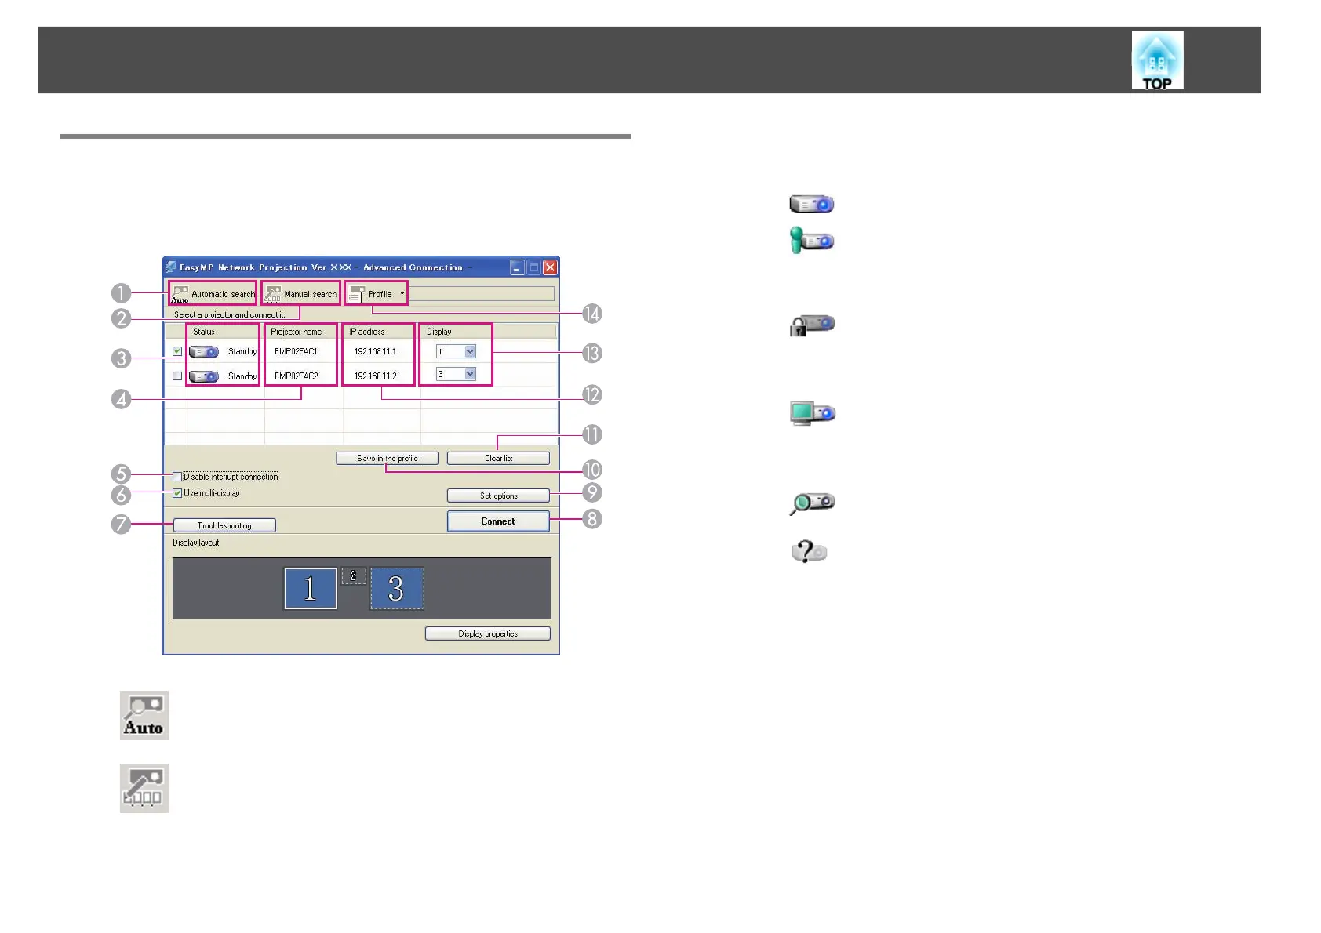Click the Status column header
The image size is (1321, 933).
[x=204, y=332]
